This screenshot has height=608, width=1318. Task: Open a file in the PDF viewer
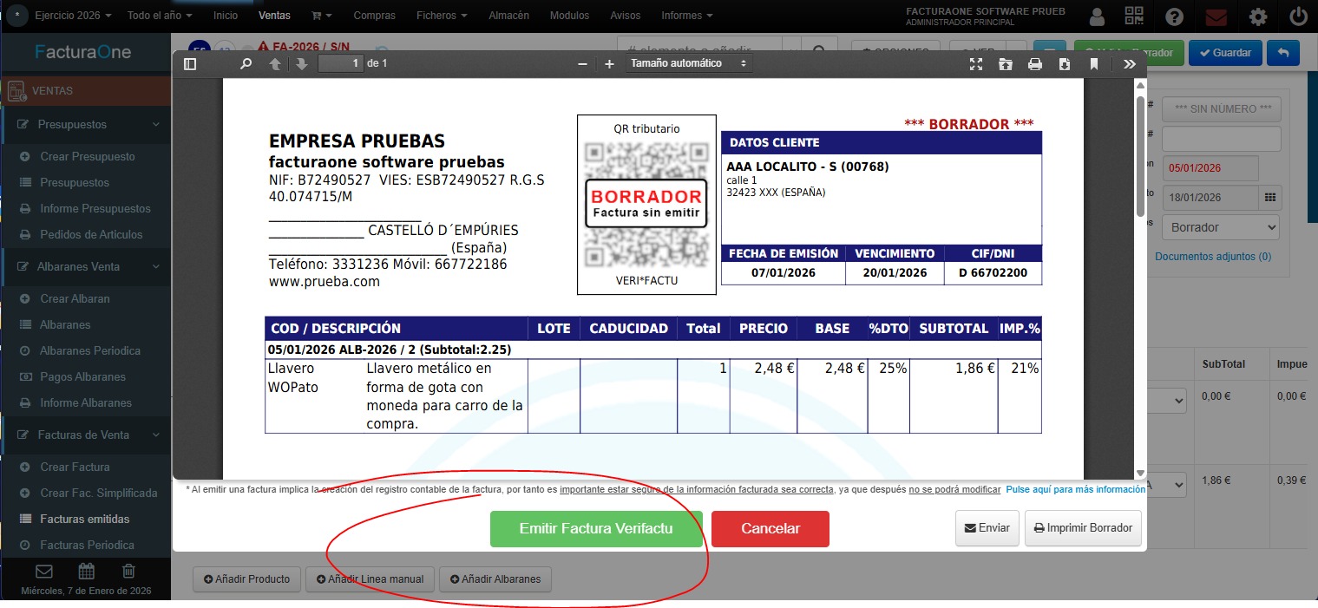pyautogui.click(x=1006, y=64)
